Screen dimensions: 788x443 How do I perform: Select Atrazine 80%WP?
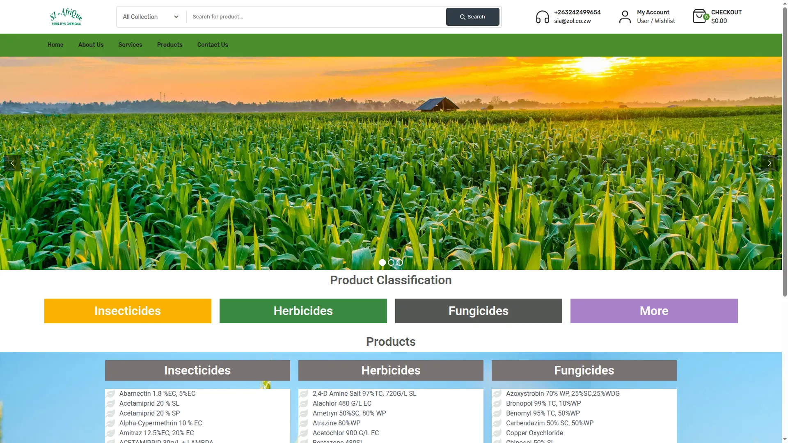pos(337,423)
